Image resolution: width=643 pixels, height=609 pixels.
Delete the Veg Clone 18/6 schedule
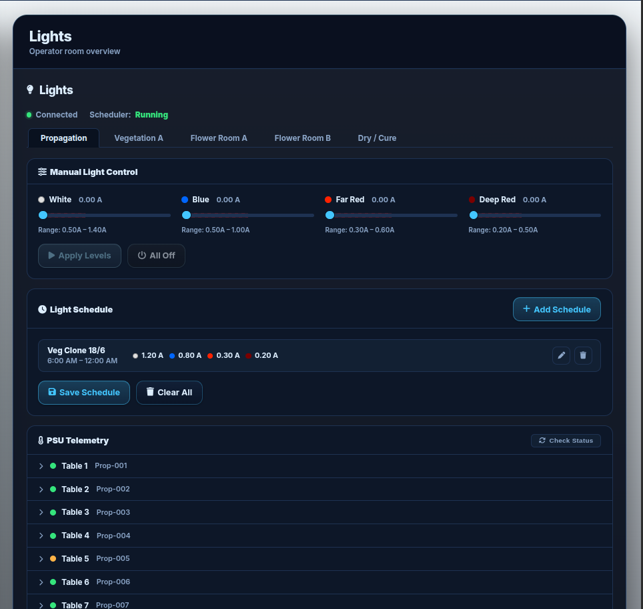pos(583,356)
